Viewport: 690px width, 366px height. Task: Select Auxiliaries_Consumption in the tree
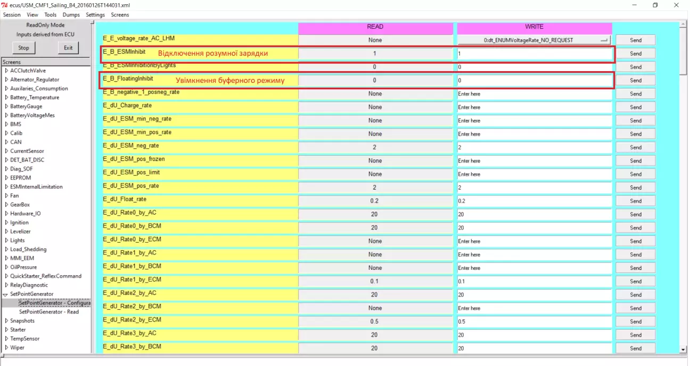39,89
